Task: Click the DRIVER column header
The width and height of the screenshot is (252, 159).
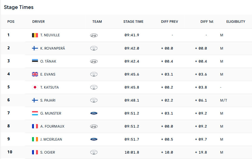Action: point(39,22)
